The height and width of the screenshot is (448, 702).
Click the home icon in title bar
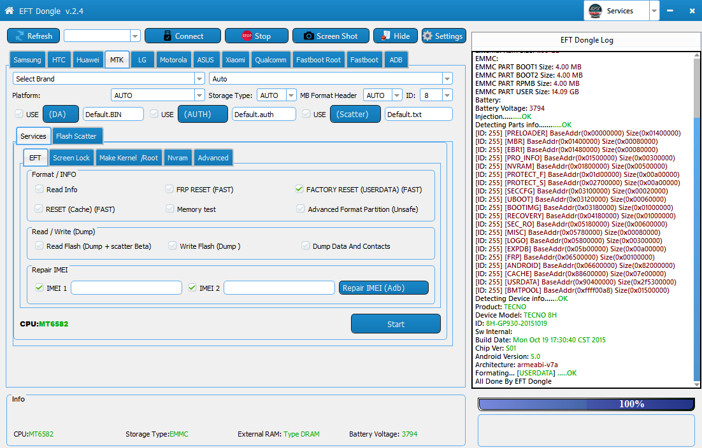[9, 10]
